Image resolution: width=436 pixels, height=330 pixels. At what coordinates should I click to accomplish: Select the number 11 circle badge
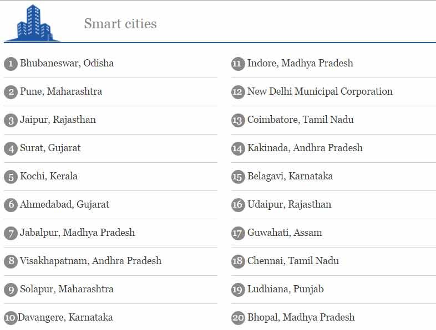click(238, 64)
